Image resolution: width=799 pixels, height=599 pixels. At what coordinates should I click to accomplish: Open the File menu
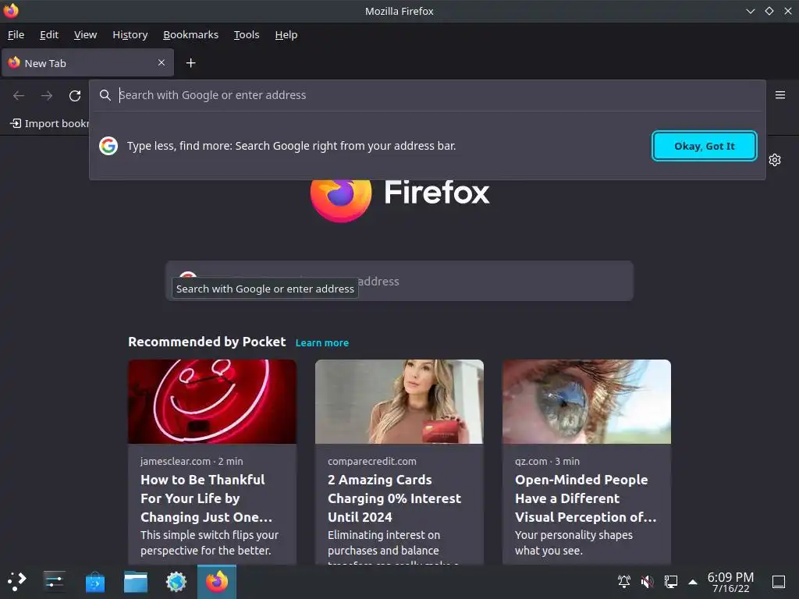[16, 34]
